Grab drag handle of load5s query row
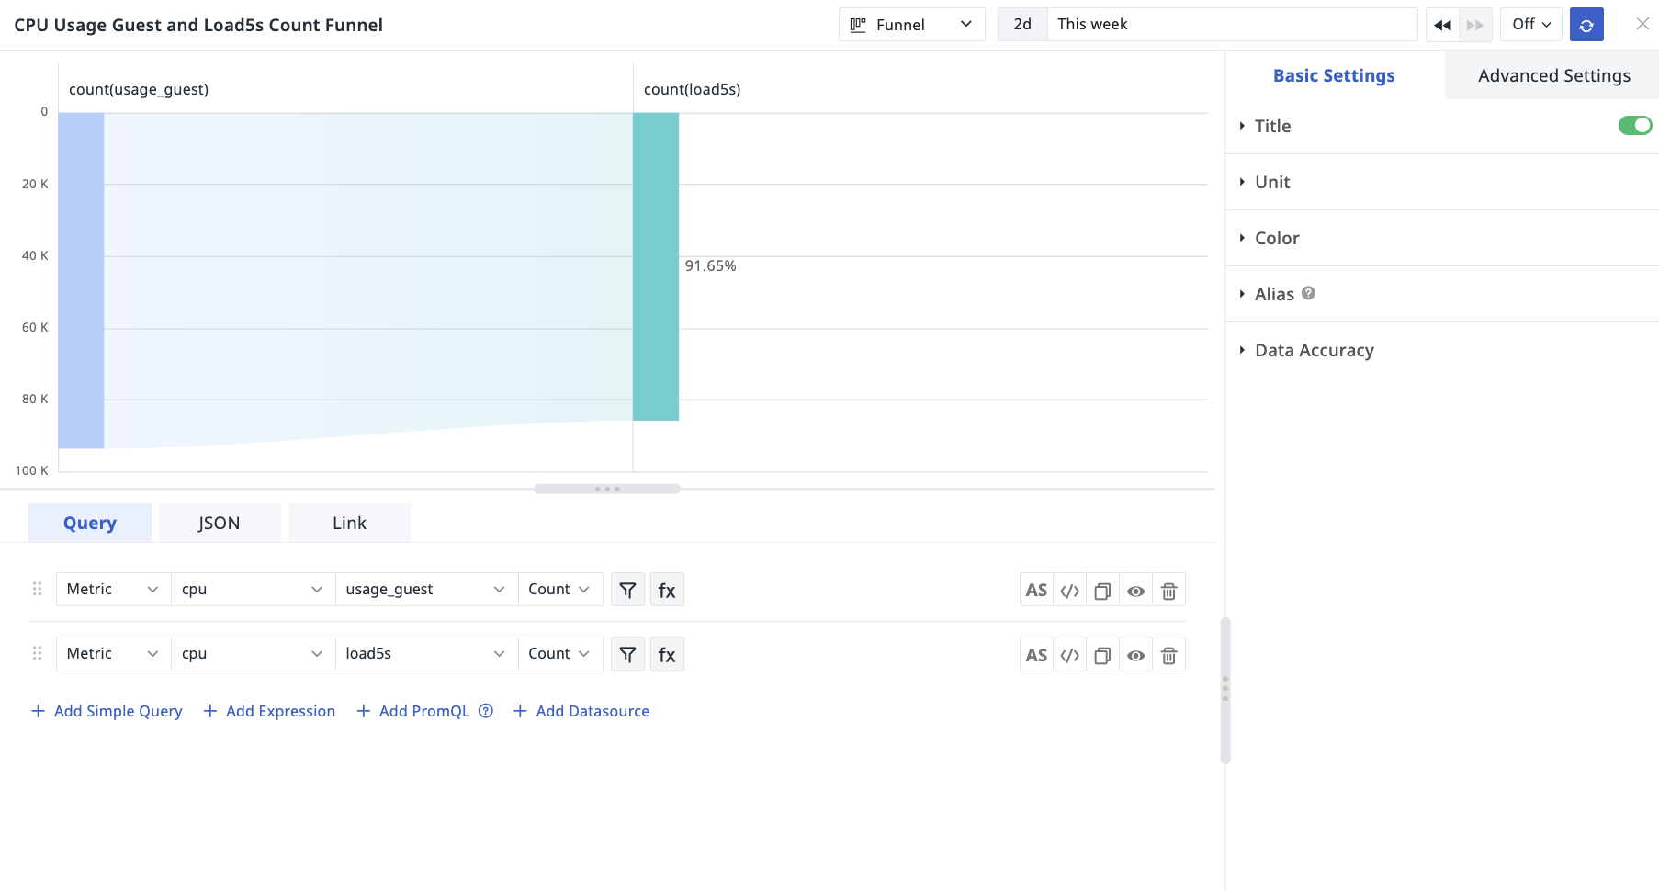 tap(38, 653)
